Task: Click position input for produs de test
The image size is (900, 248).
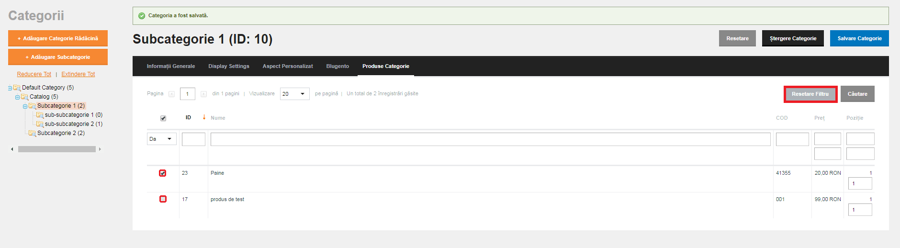Action: [x=860, y=210]
